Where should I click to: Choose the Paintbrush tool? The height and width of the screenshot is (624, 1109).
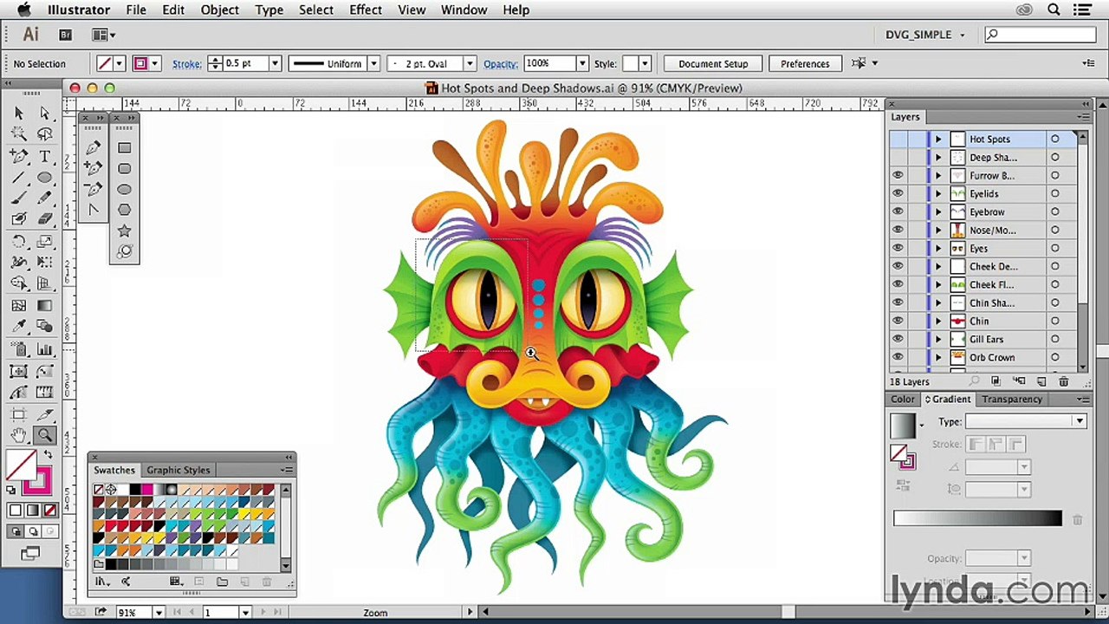tap(19, 198)
